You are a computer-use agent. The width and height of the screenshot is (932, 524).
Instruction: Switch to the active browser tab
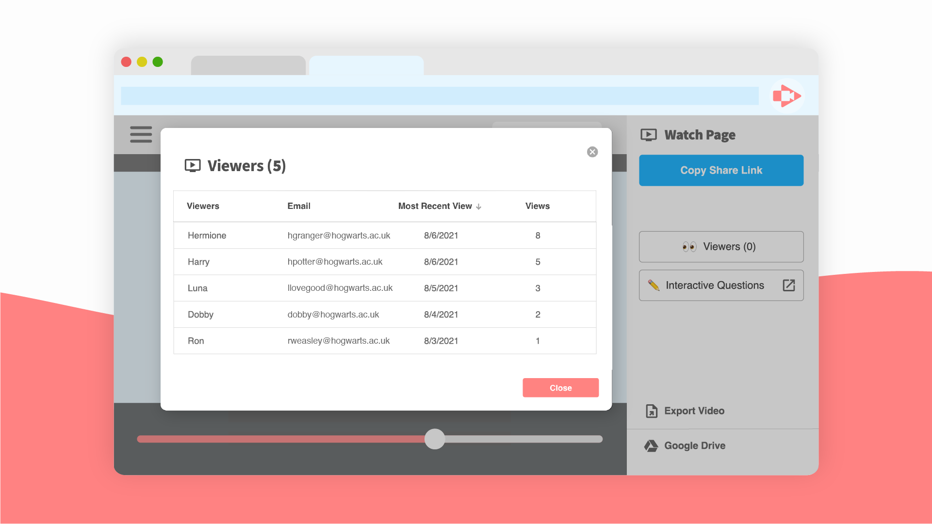pos(366,65)
